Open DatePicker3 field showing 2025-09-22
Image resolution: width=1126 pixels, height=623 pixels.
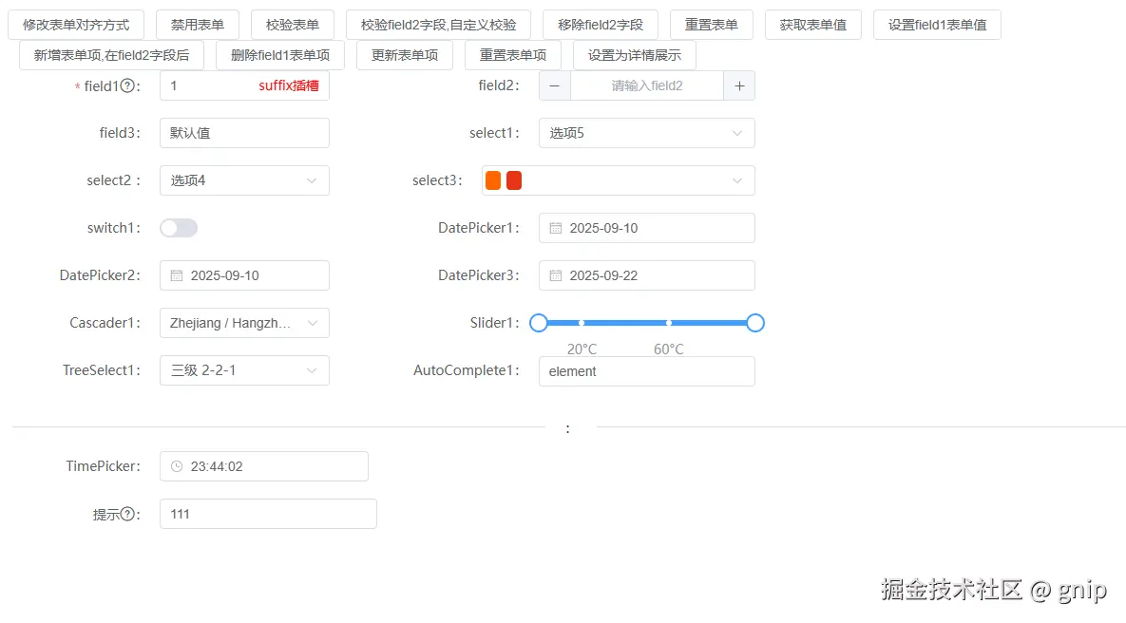click(x=646, y=275)
